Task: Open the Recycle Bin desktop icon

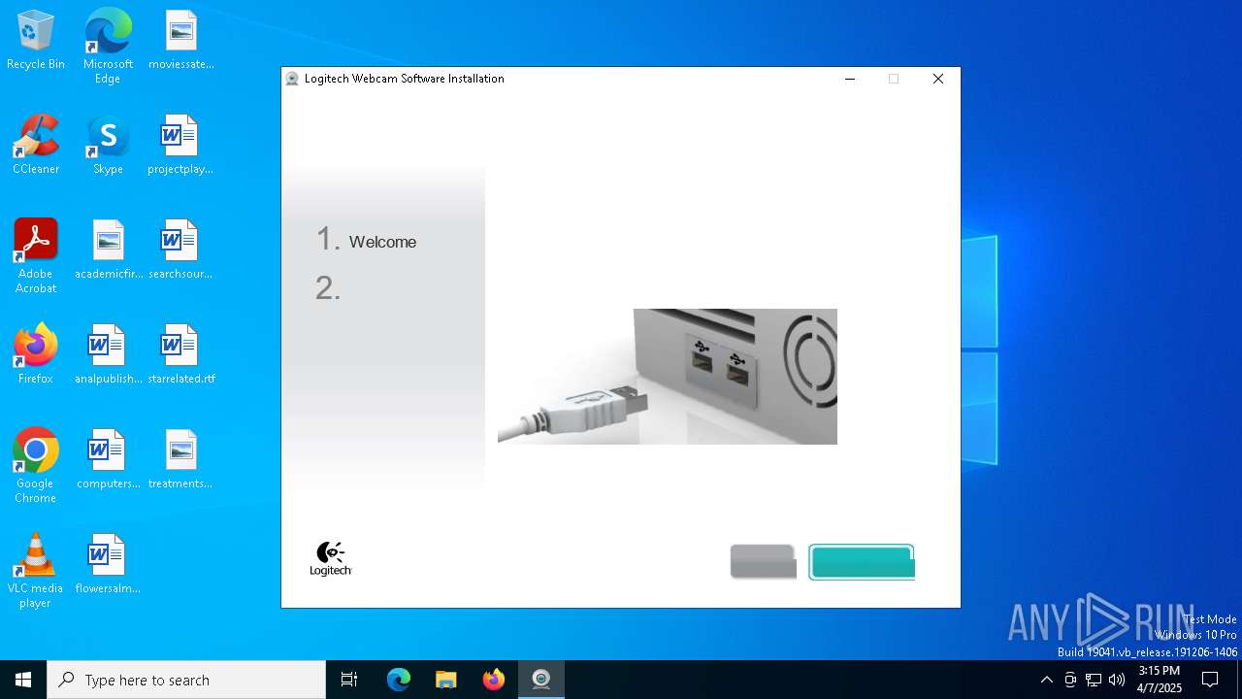Action: [x=36, y=40]
